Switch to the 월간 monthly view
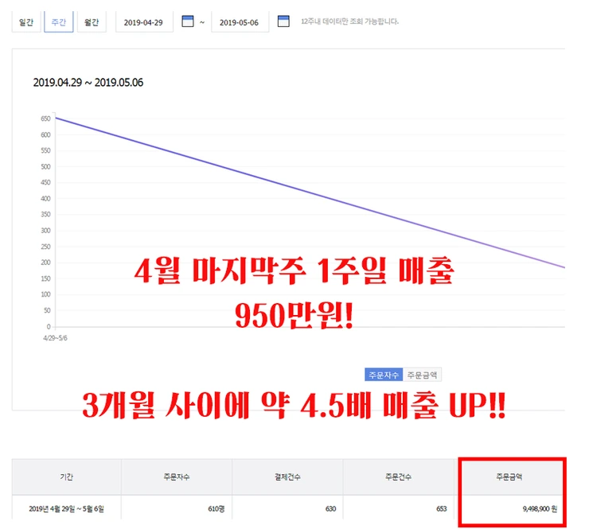This screenshot has height=529, width=589. coord(92,21)
